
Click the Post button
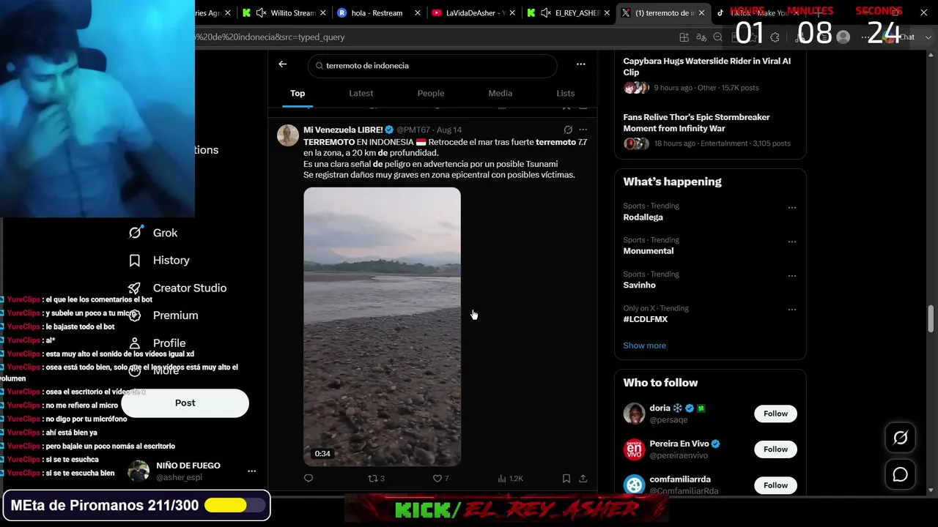185,403
